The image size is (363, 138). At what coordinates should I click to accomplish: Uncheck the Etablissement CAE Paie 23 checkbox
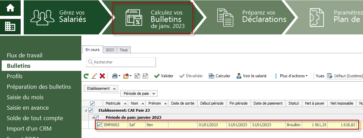tap(90, 110)
